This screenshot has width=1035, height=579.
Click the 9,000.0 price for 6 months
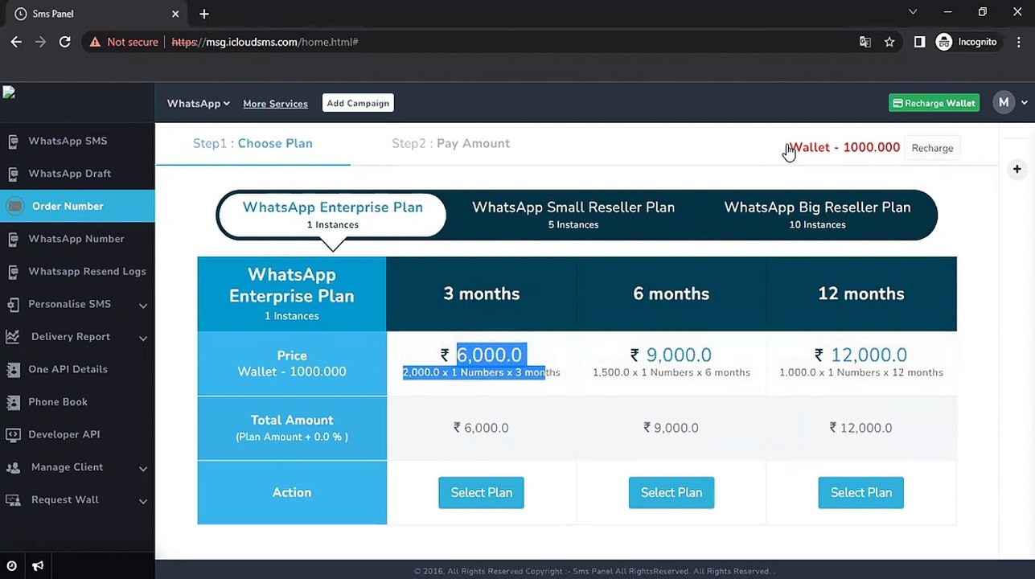(x=679, y=355)
